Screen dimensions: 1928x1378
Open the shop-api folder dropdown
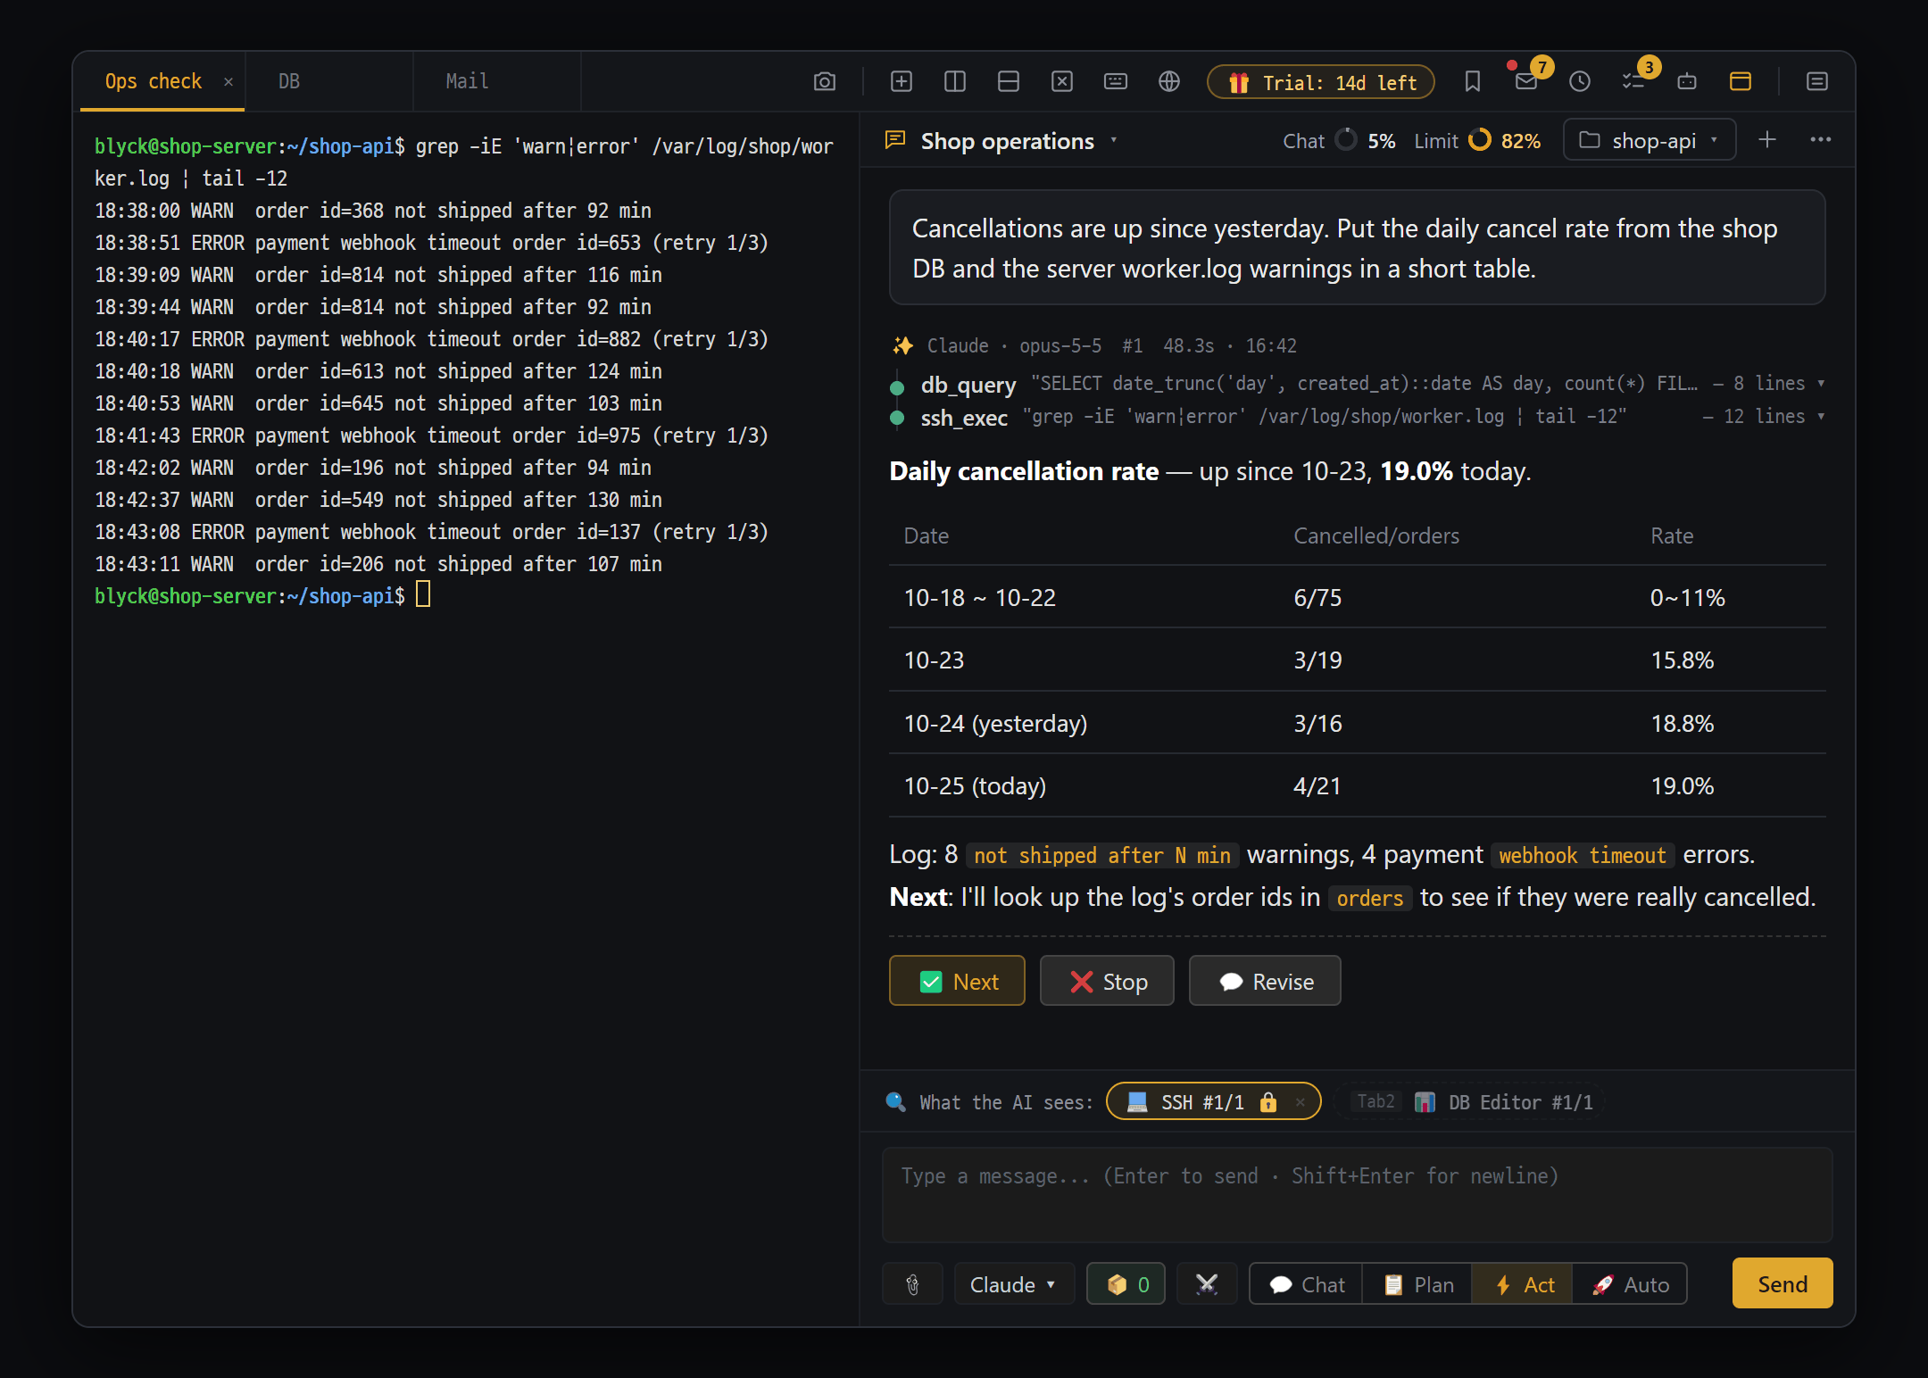coord(1650,140)
